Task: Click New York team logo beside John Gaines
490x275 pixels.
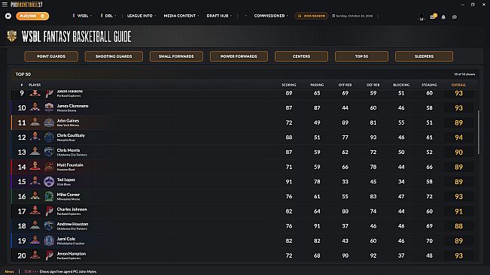Action: click(49, 122)
